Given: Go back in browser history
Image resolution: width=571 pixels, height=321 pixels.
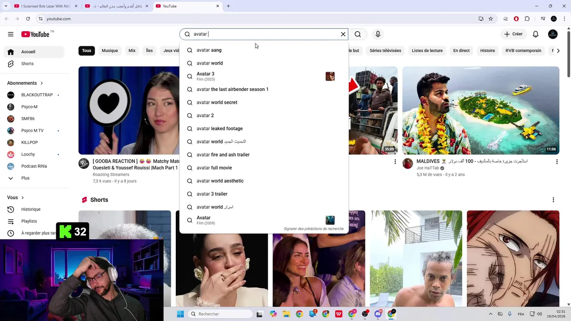Looking at the screenshot, I should [7, 19].
